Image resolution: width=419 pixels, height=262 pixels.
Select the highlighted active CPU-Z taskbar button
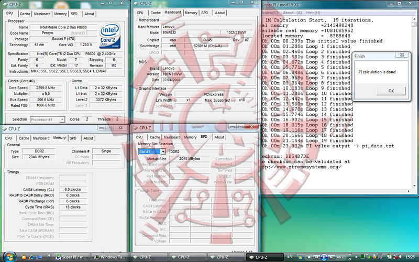pos(264,257)
